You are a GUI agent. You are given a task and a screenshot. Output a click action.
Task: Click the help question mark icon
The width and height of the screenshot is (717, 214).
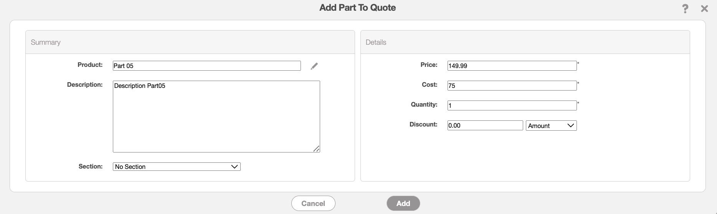685,9
